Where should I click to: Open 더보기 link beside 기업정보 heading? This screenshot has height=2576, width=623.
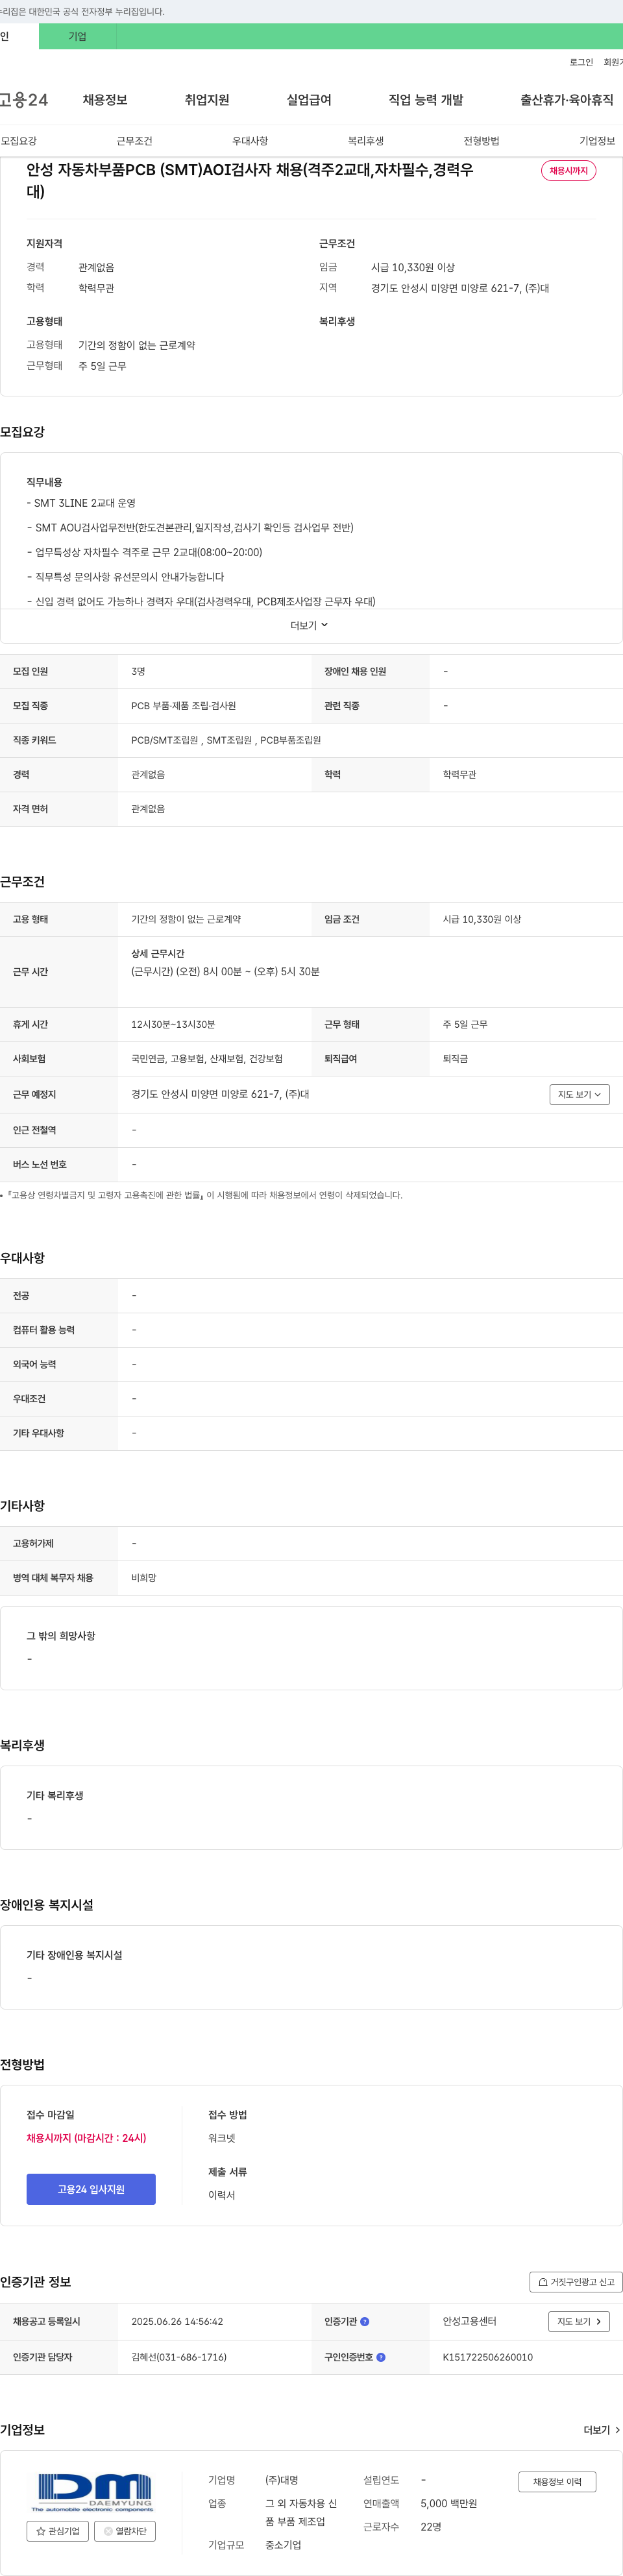(x=602, y=2430)
